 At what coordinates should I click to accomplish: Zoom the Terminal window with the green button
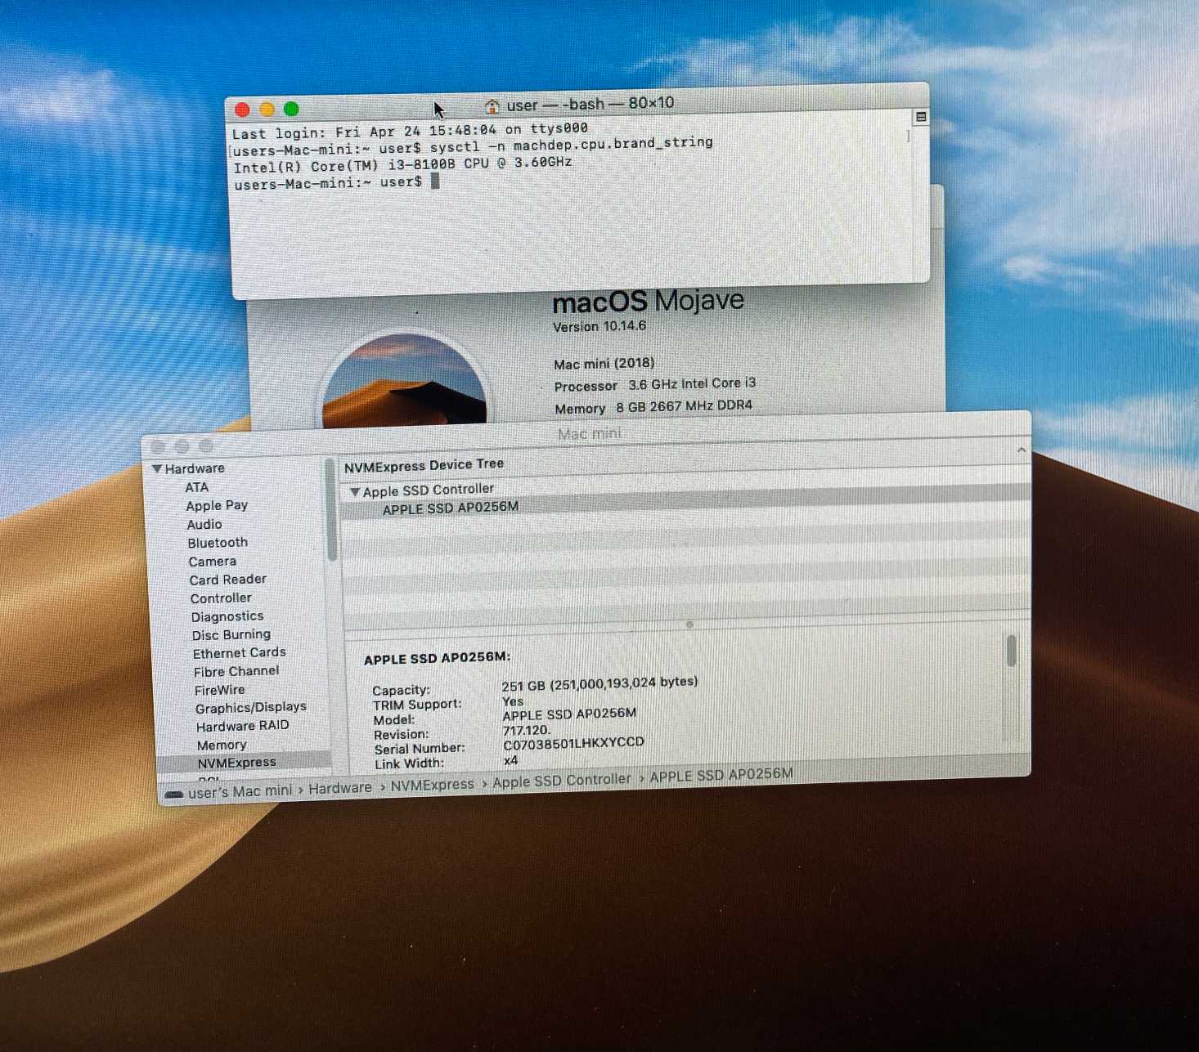pyautogui.click(x=291, y=109)
